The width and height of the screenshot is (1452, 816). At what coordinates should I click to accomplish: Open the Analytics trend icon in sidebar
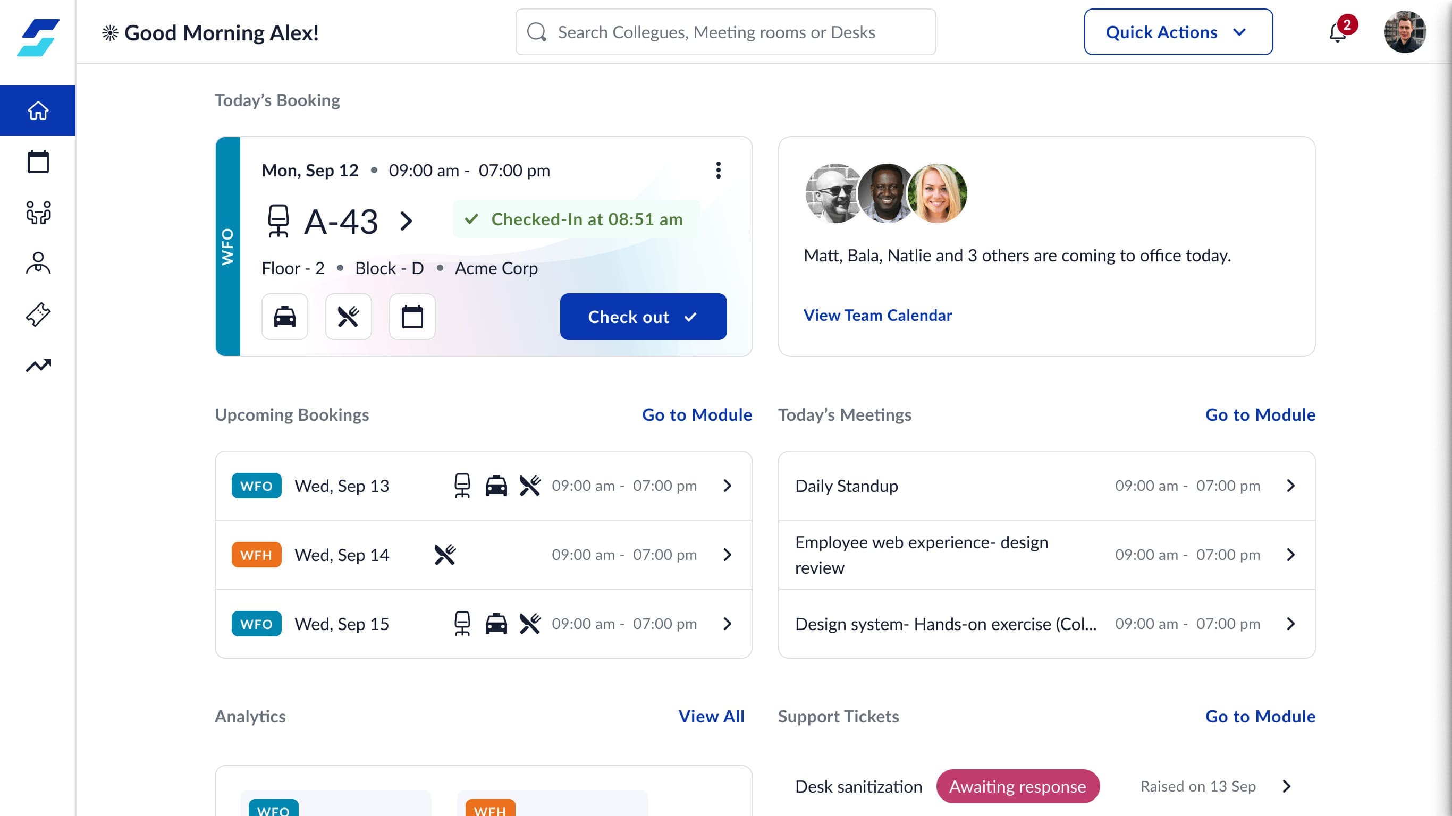[x=37, y=364]
